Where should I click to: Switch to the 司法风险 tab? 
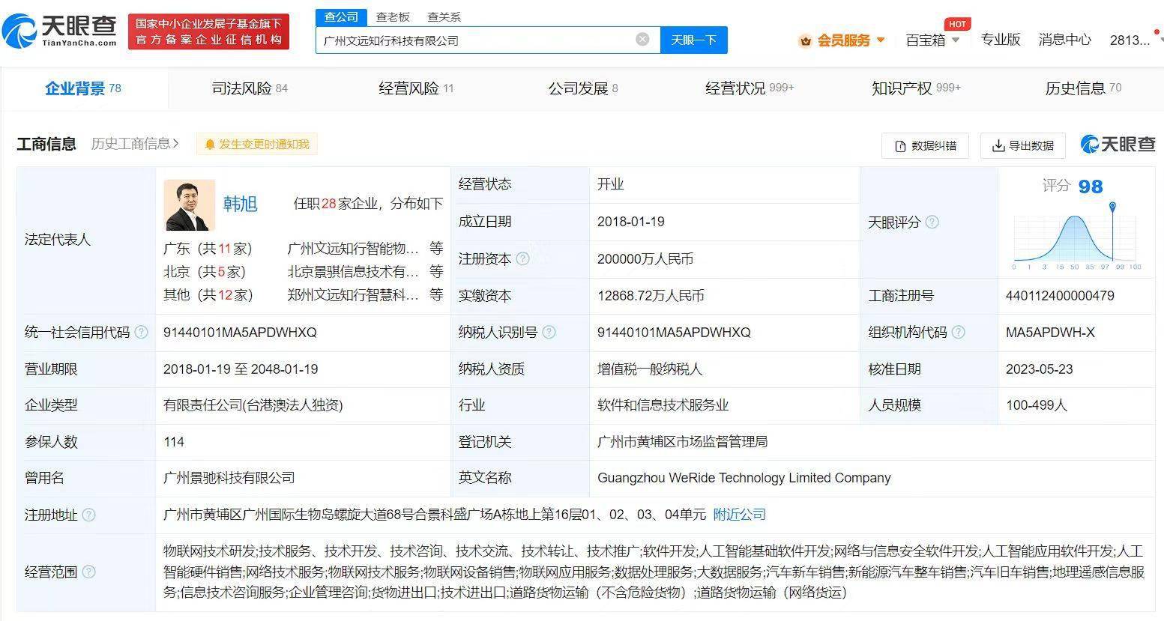(249, 88)
